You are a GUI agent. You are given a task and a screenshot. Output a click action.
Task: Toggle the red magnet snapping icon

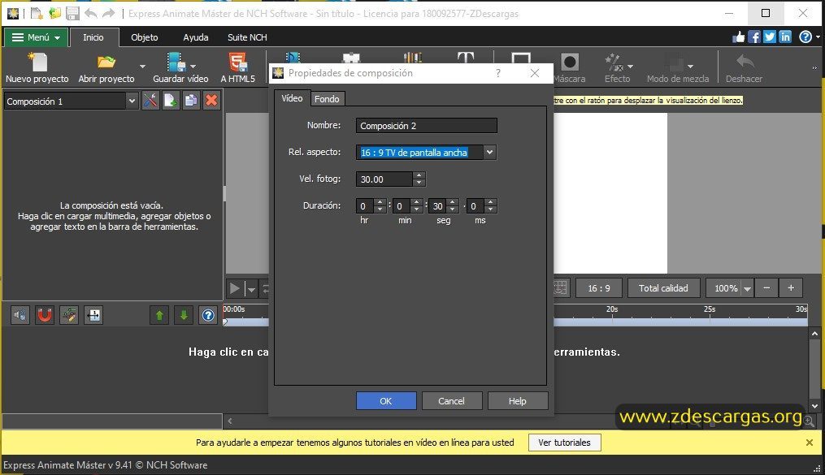[x=45, y=315]
